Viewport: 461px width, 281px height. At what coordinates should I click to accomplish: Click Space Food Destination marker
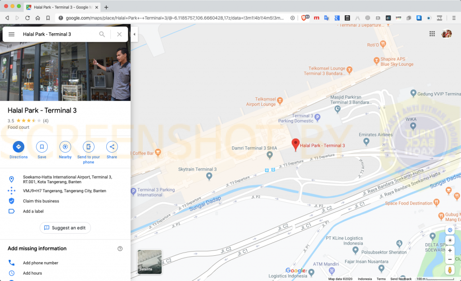pyautogui.click(x=437, y=202)
